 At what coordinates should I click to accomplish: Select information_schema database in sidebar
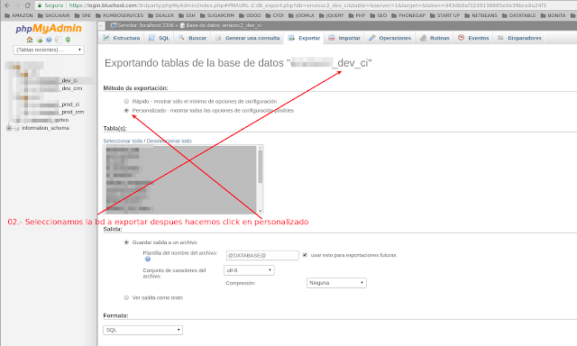tap(45, 128)
